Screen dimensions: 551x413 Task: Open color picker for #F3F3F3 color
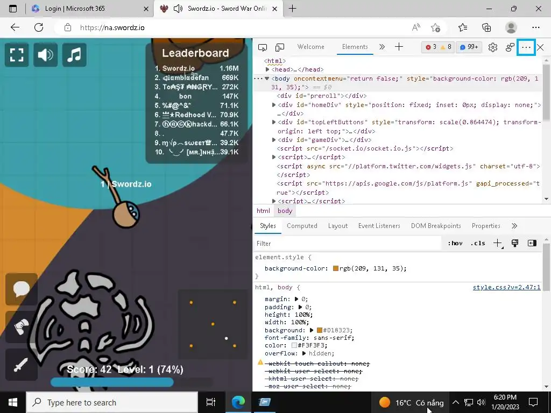point(294,346)
